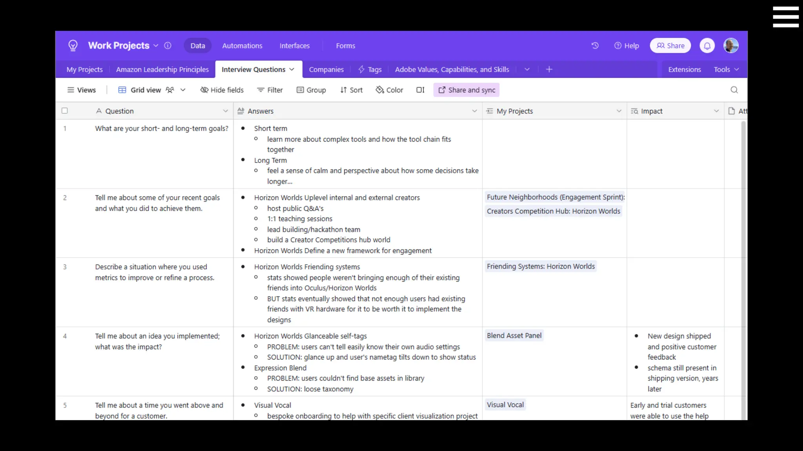The width and height of the screenshot is (803, 451).
Task: Toggle the Views sidebar
Action: (x=82, y=90)
